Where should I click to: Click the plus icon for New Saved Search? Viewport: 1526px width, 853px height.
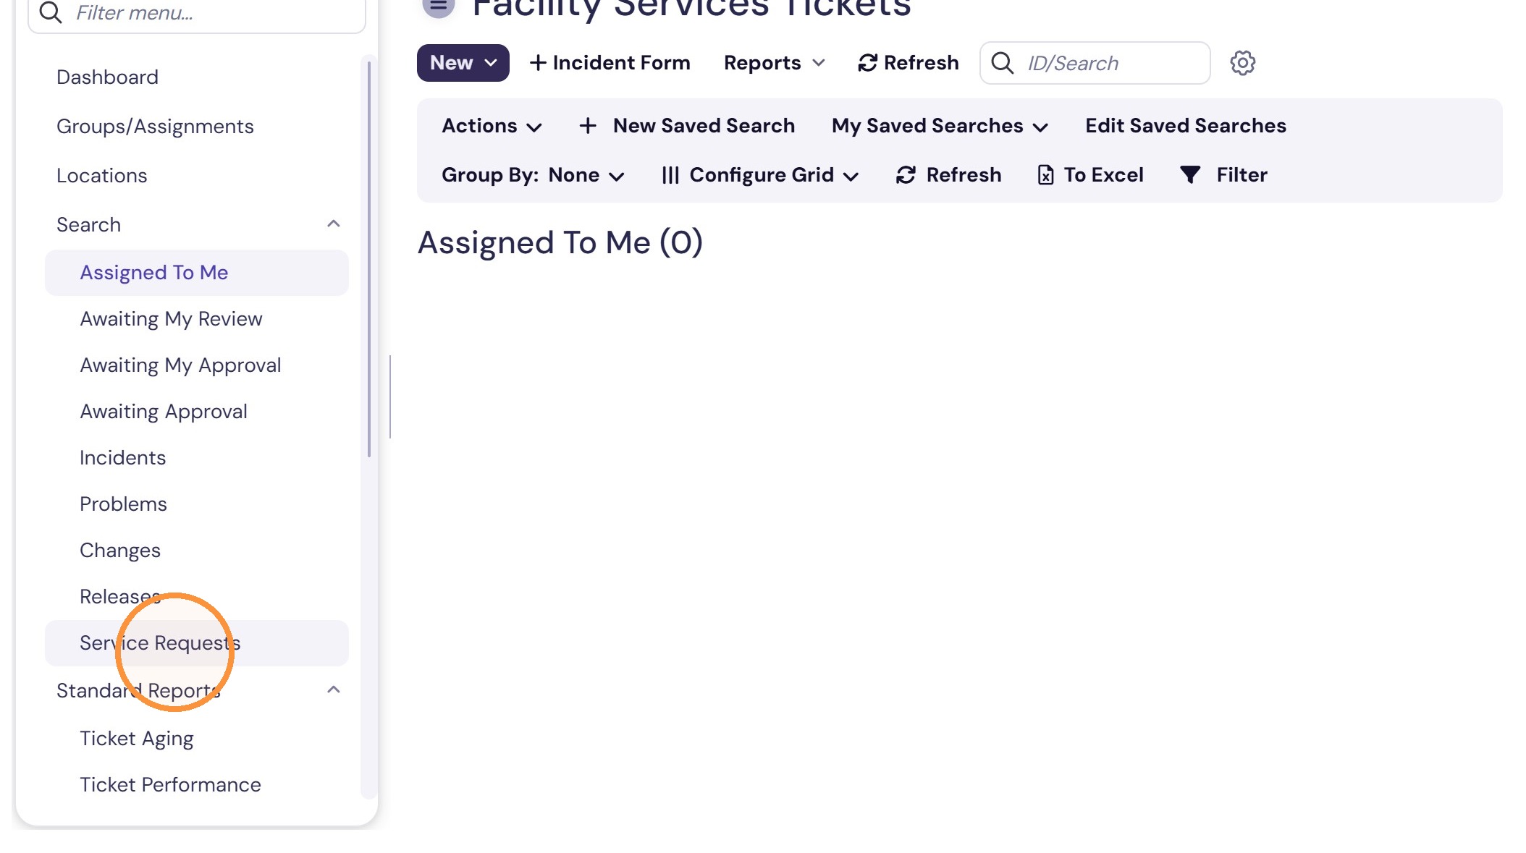(588, 126)
